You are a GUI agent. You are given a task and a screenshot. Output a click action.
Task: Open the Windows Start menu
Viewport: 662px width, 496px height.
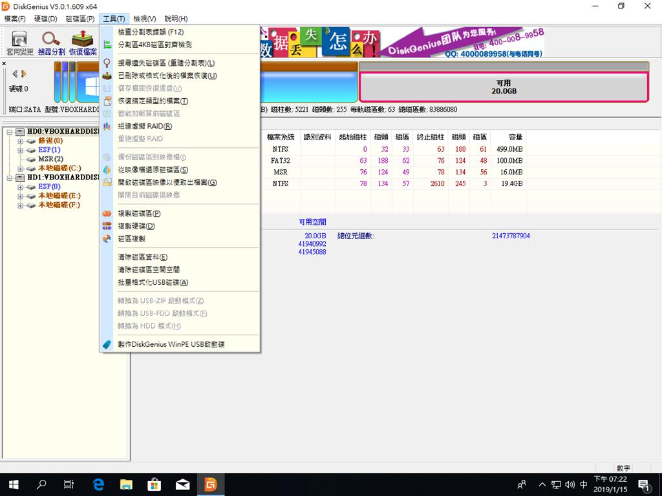tap(14, 484)
